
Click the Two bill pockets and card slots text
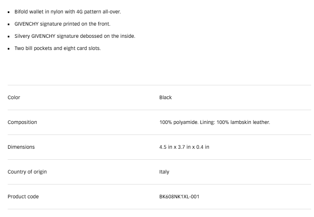[57, 48]
